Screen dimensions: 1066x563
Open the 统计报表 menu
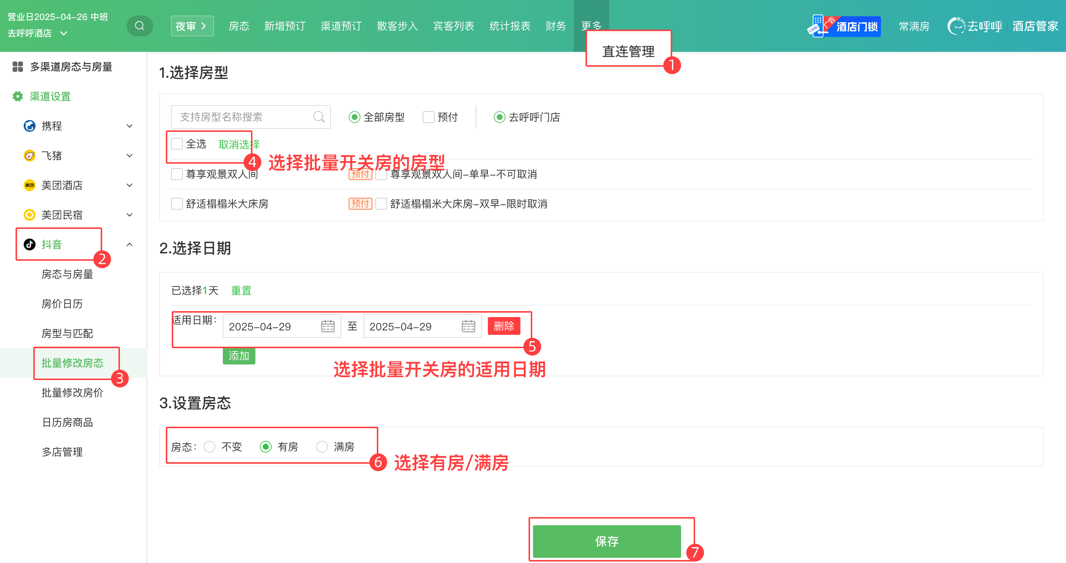pos(509,26)
